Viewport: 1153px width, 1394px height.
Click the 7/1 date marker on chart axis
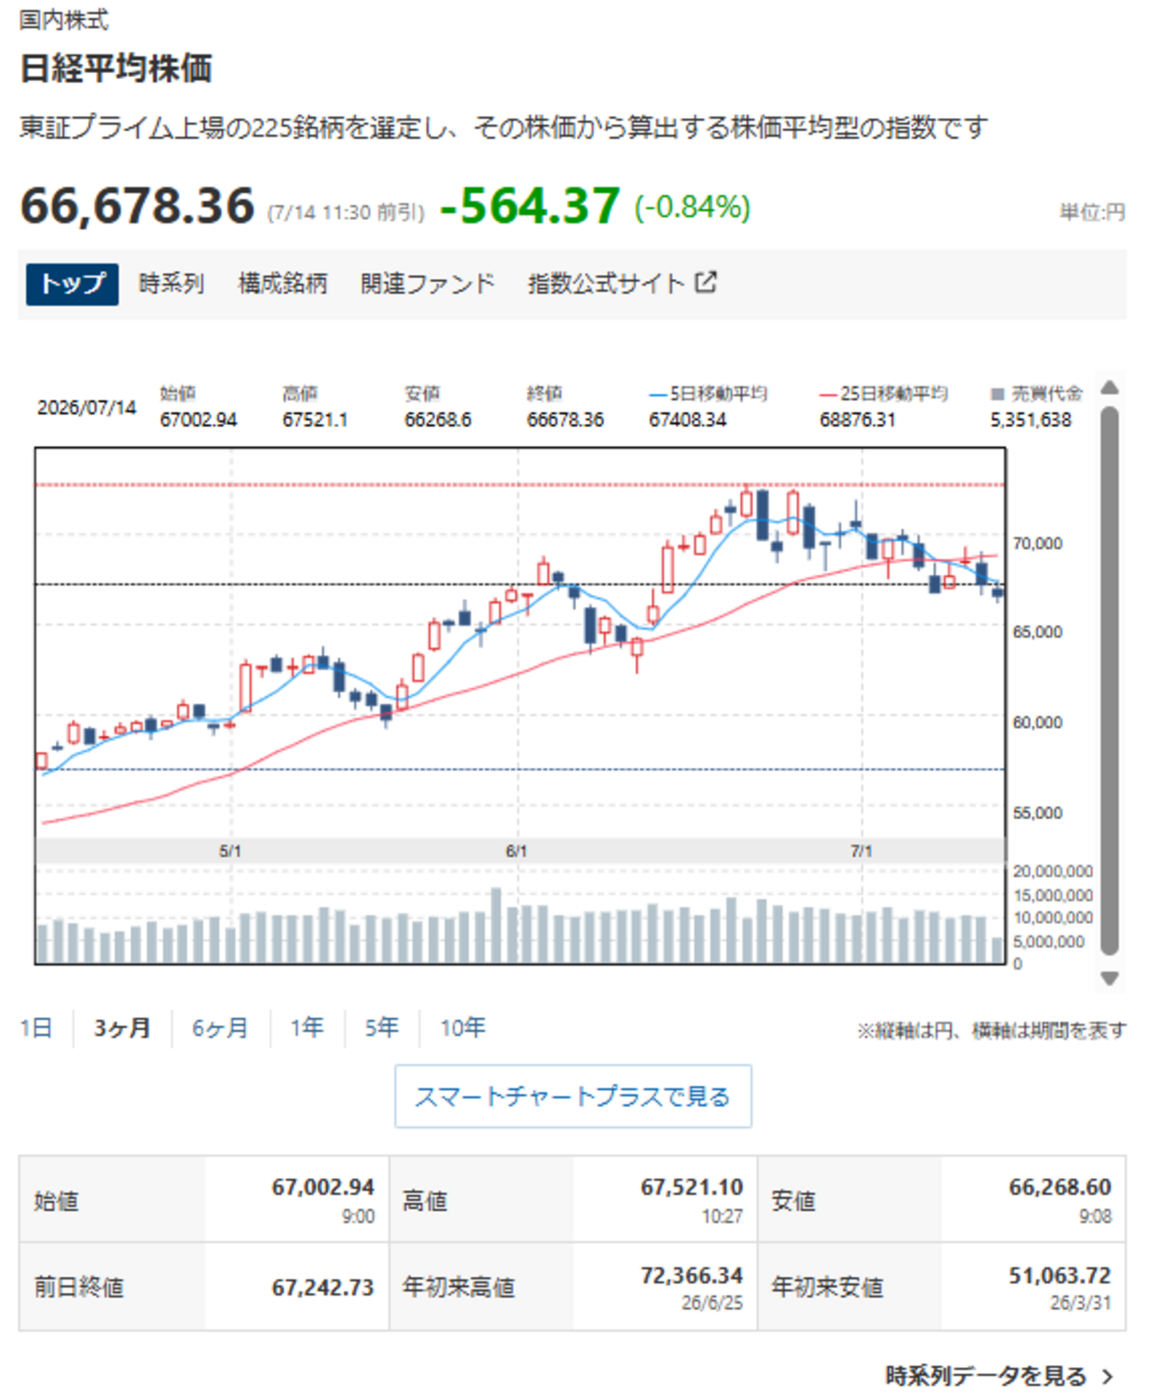tap(861, 851)
